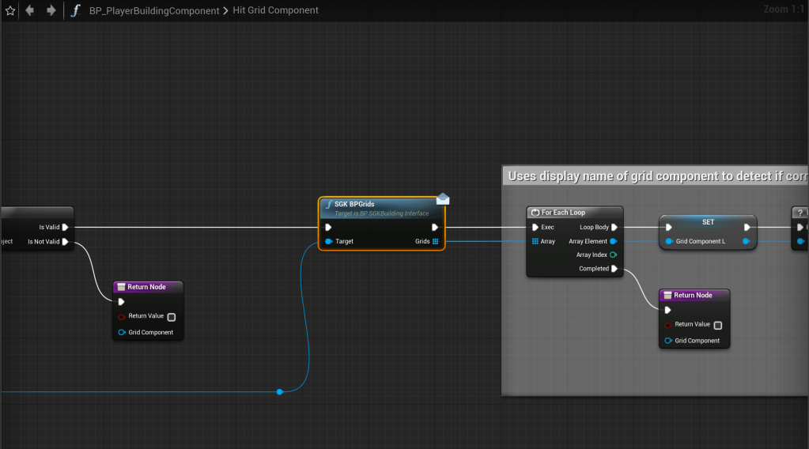Click the Is Not Valid exec pin
Viewport: 809px width, 449px height.
tap(66, 241)
